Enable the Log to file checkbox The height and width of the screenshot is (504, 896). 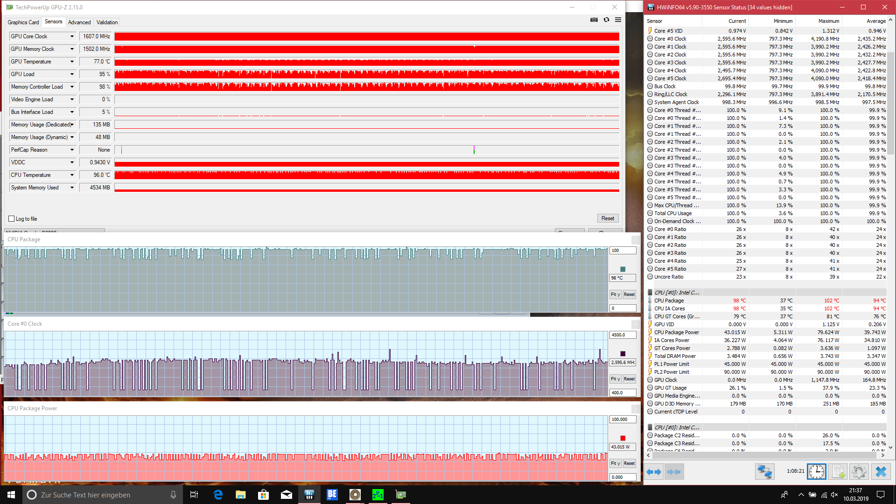pos(12,219)
